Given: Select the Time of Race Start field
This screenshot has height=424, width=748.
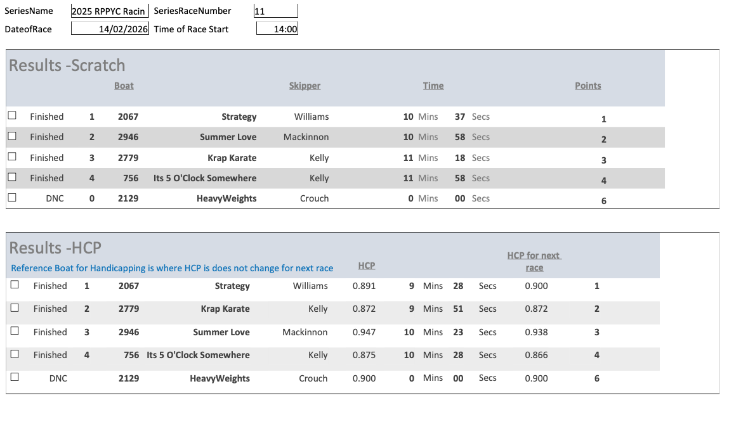Looking at the screenshot, I should point(277,29).
